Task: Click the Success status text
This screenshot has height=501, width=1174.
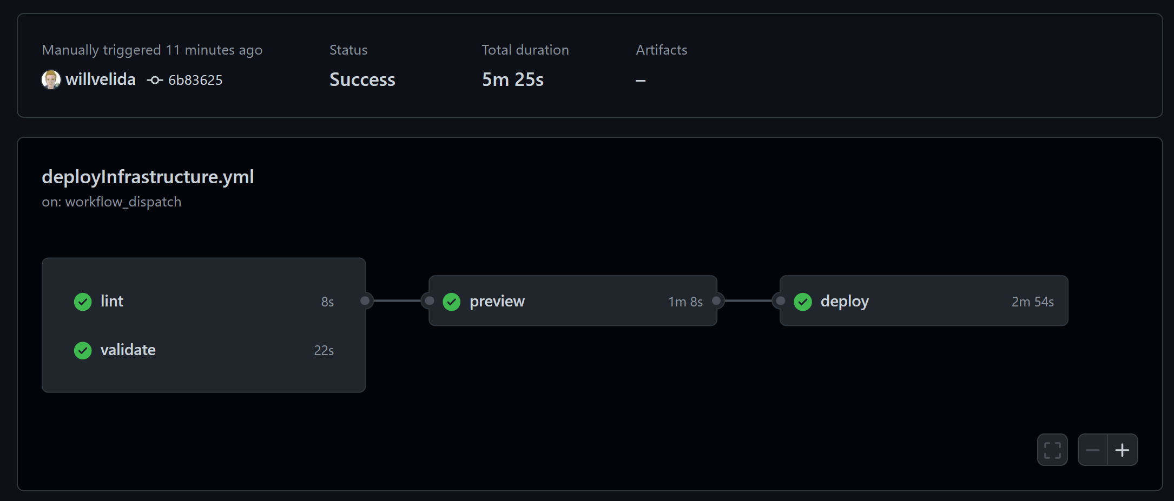Action: click(x=362, y=79)
